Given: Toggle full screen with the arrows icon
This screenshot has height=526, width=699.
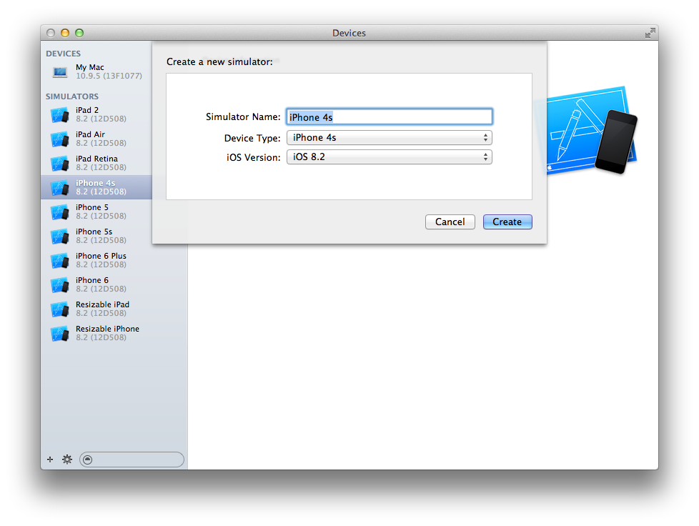Looking at the screenshot, I should tap(650, 33).
